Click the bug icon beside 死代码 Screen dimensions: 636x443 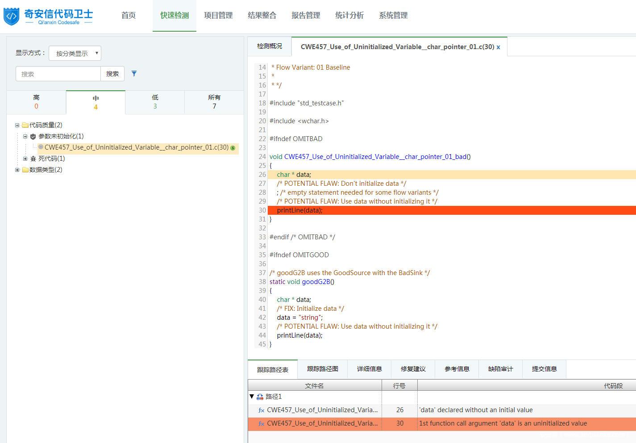[33, 159]
